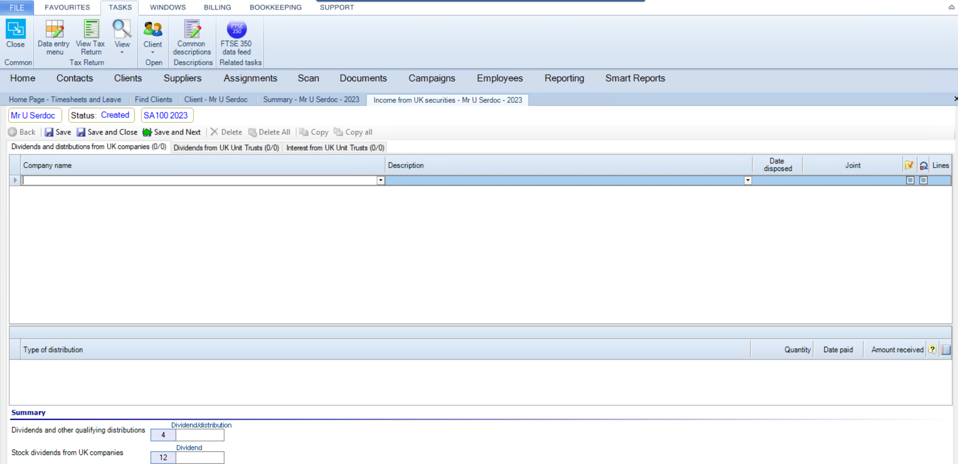Toggle first checkbox in the entry row
This screenshot has height=464, width=958.
[910, 180]
